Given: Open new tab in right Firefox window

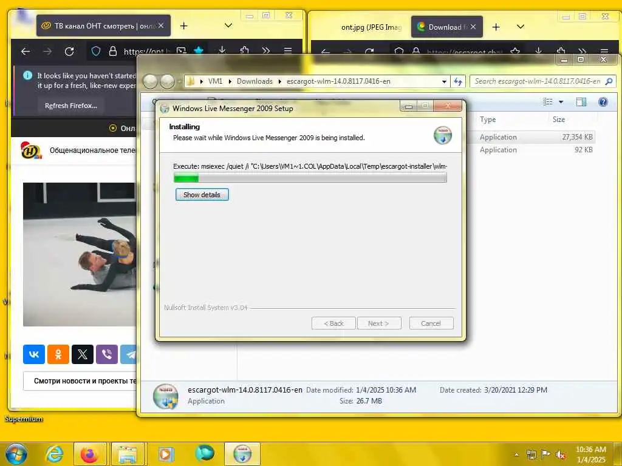Looking at the screenshot, I should click(x=496, y=27).
